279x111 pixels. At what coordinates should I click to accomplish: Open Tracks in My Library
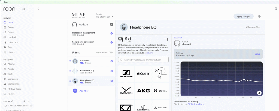(x=10, y=74)
